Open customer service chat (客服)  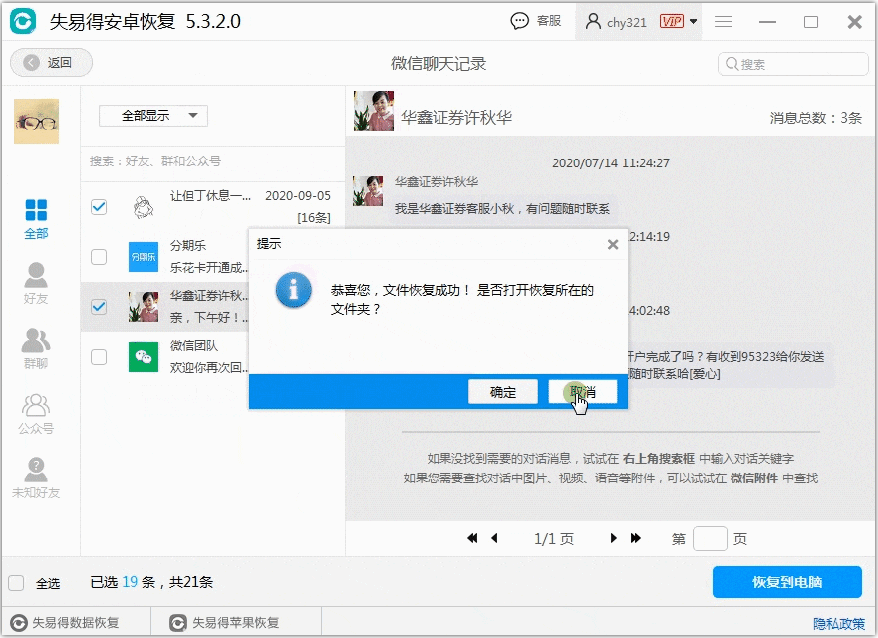pyautogui.click(x=536, y=21)
